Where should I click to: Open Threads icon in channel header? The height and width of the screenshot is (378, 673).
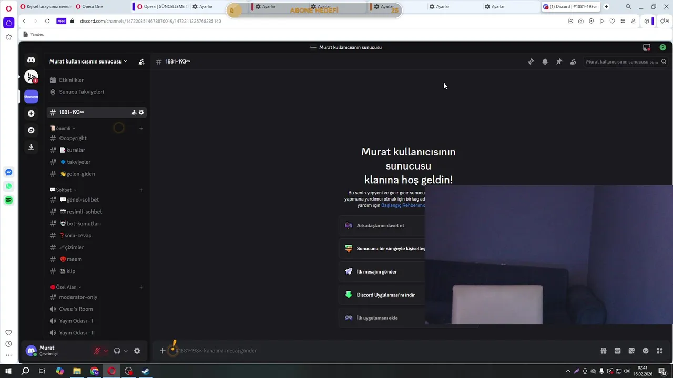tap(531, 61)
